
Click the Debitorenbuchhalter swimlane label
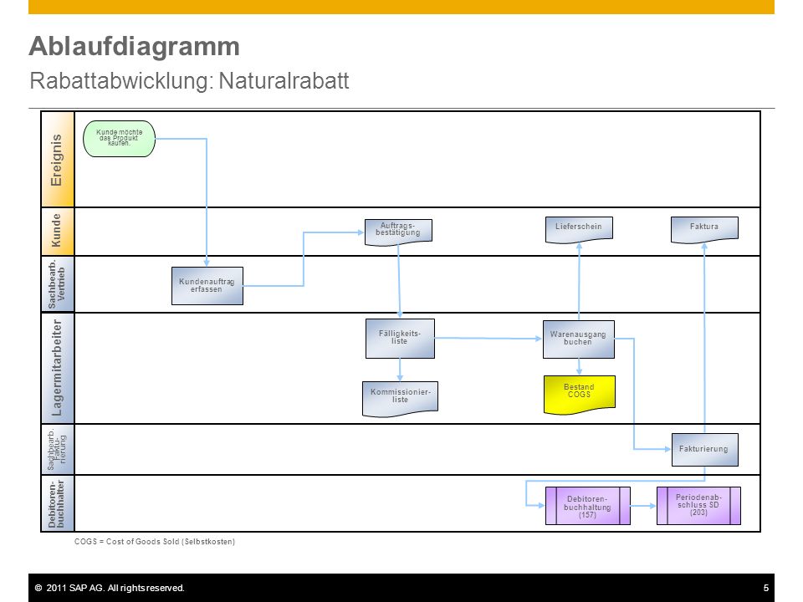click(x=58, y=503)
